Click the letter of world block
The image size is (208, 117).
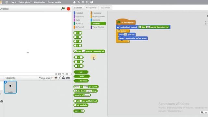85,91
